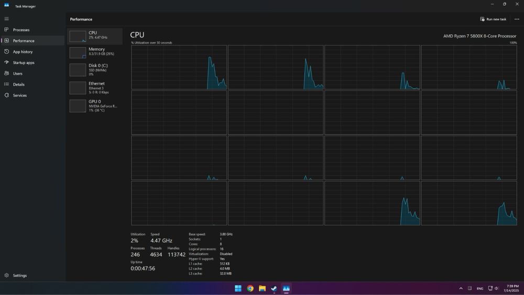524x295 pixels.
Task: Click the Run new task icon
Action: pos(482,19)
